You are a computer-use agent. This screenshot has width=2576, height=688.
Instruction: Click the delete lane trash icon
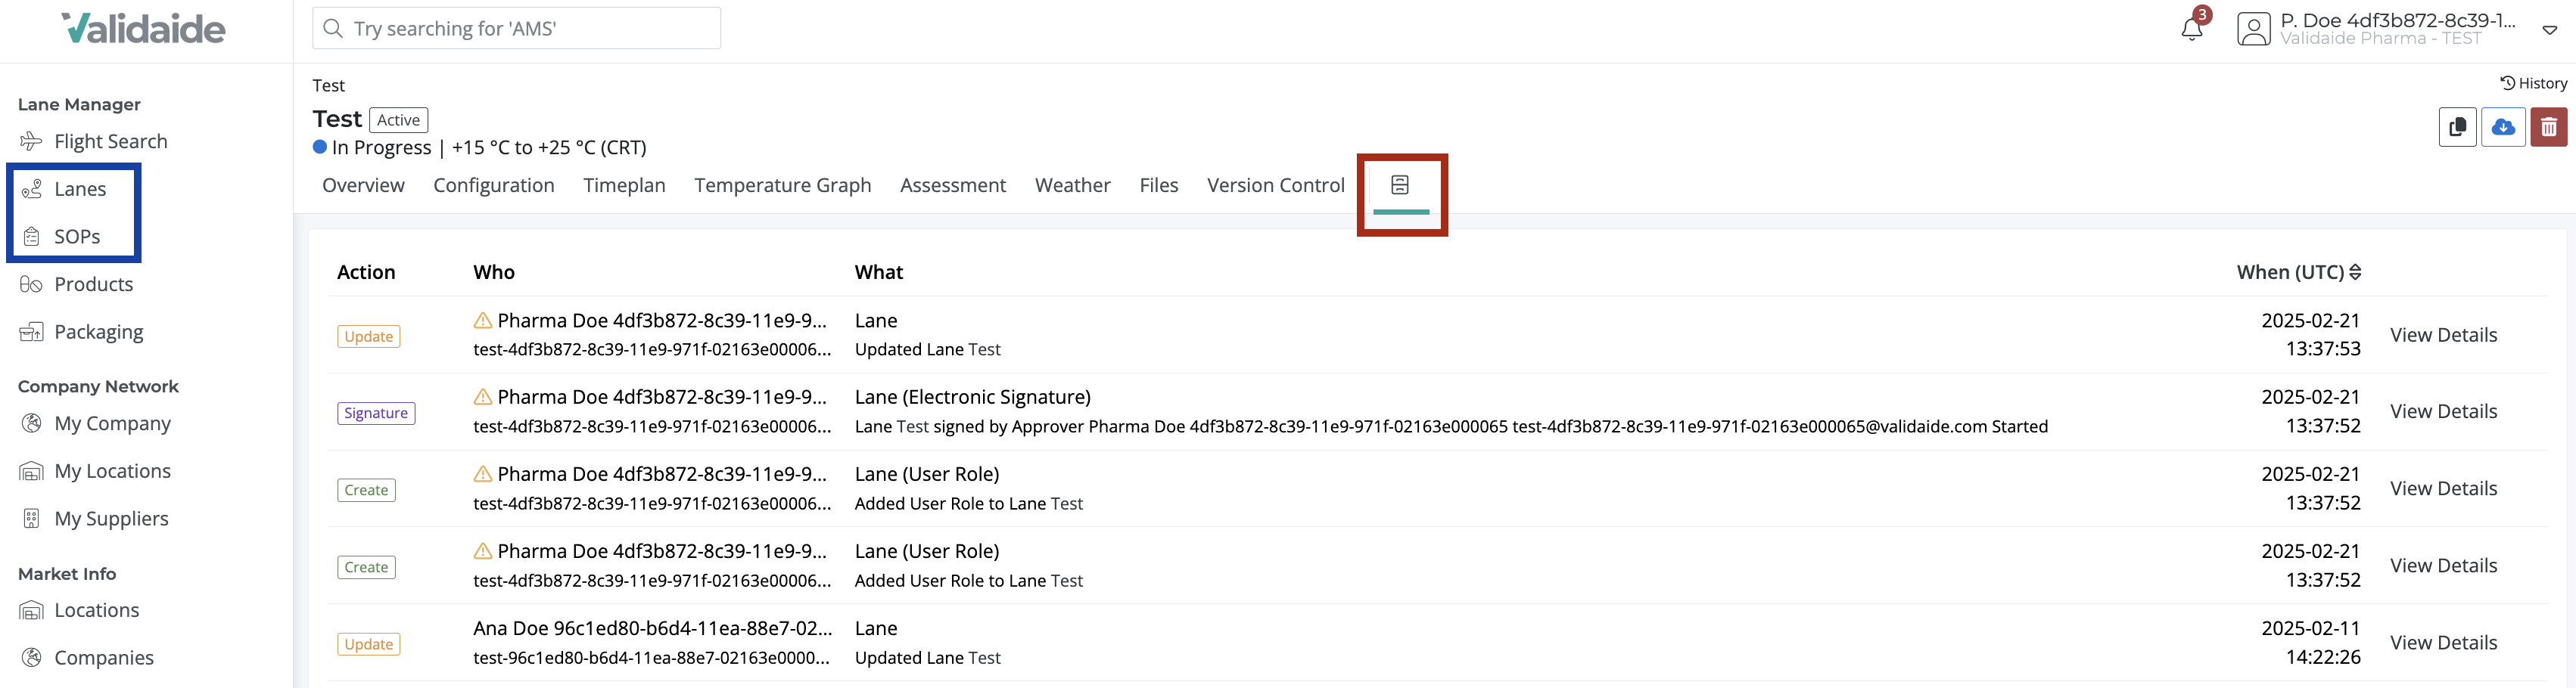pyautogui.click(x=2549, y=127)
